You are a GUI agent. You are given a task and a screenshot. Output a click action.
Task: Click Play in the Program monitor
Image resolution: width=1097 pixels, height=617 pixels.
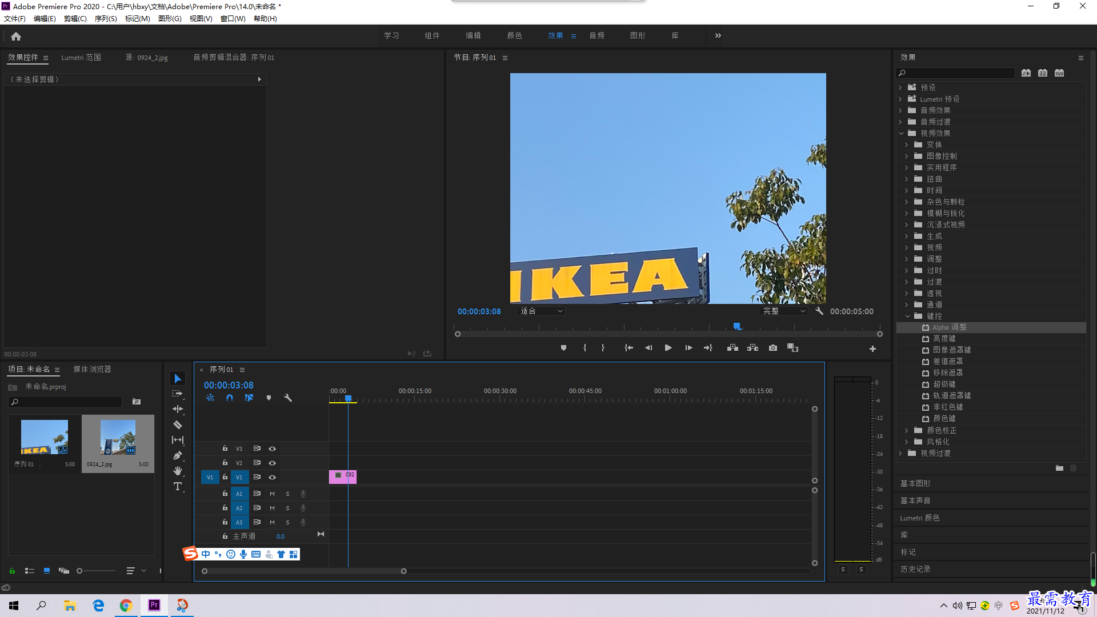(668, 348)
